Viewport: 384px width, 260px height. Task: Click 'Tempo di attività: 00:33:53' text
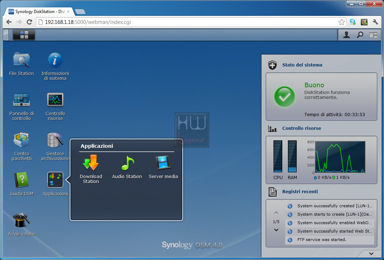click(x=334, y=115)
